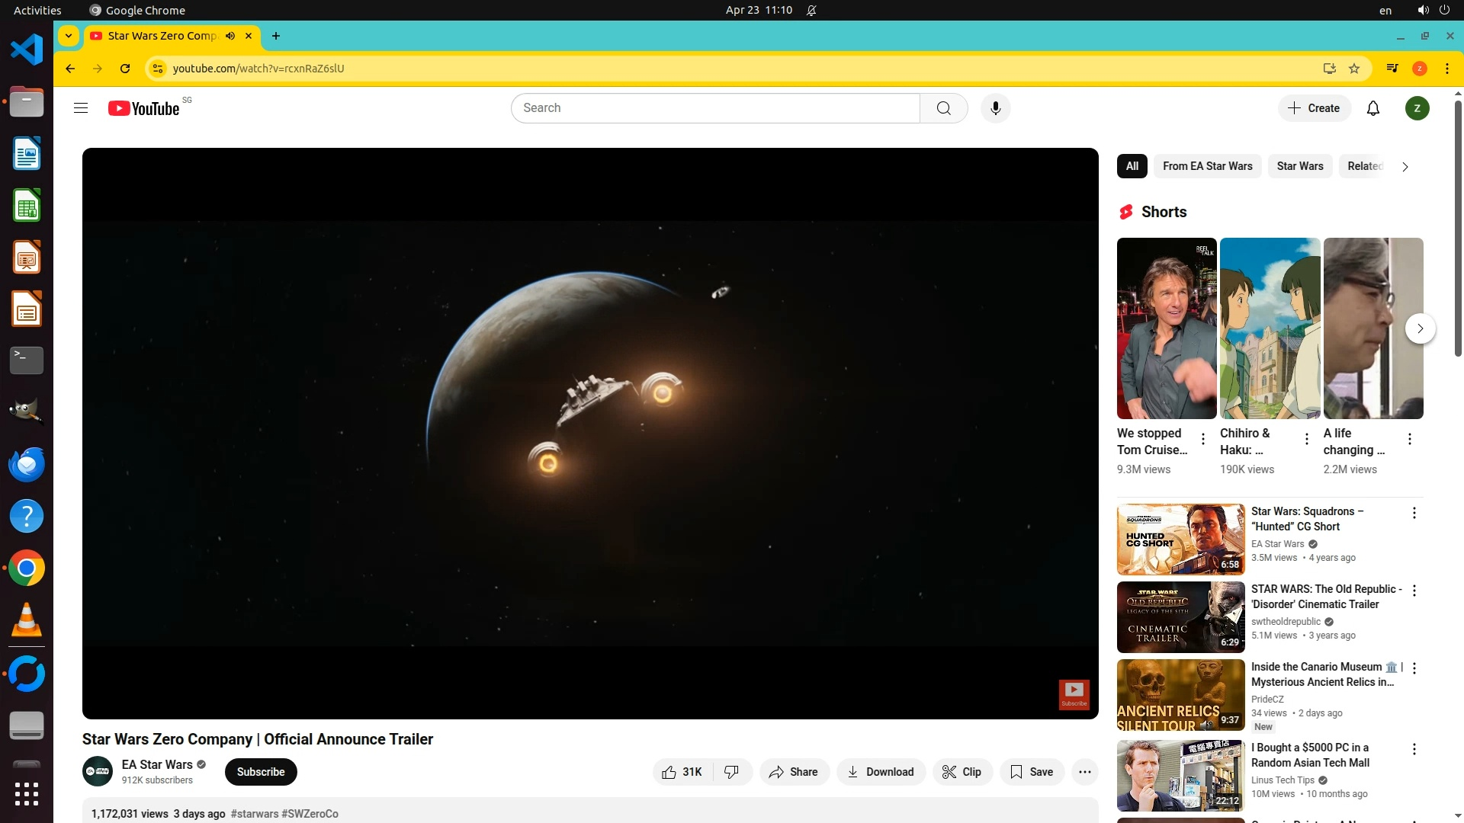
Task: Open Squadrons Hunted CG Short thumbnail
Action: point(1180,540)
